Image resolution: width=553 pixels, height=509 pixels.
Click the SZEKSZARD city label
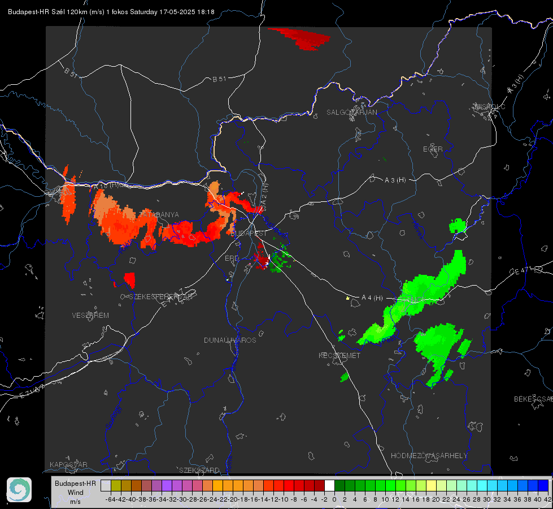coord(199,470)
